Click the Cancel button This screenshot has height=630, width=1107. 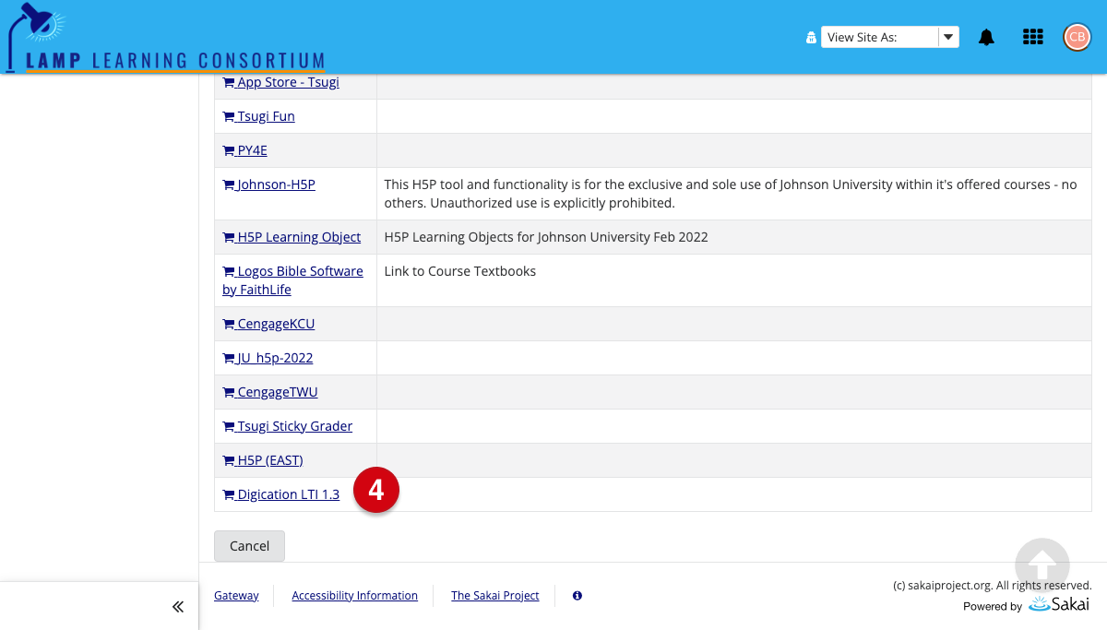[x=249, y=546]
